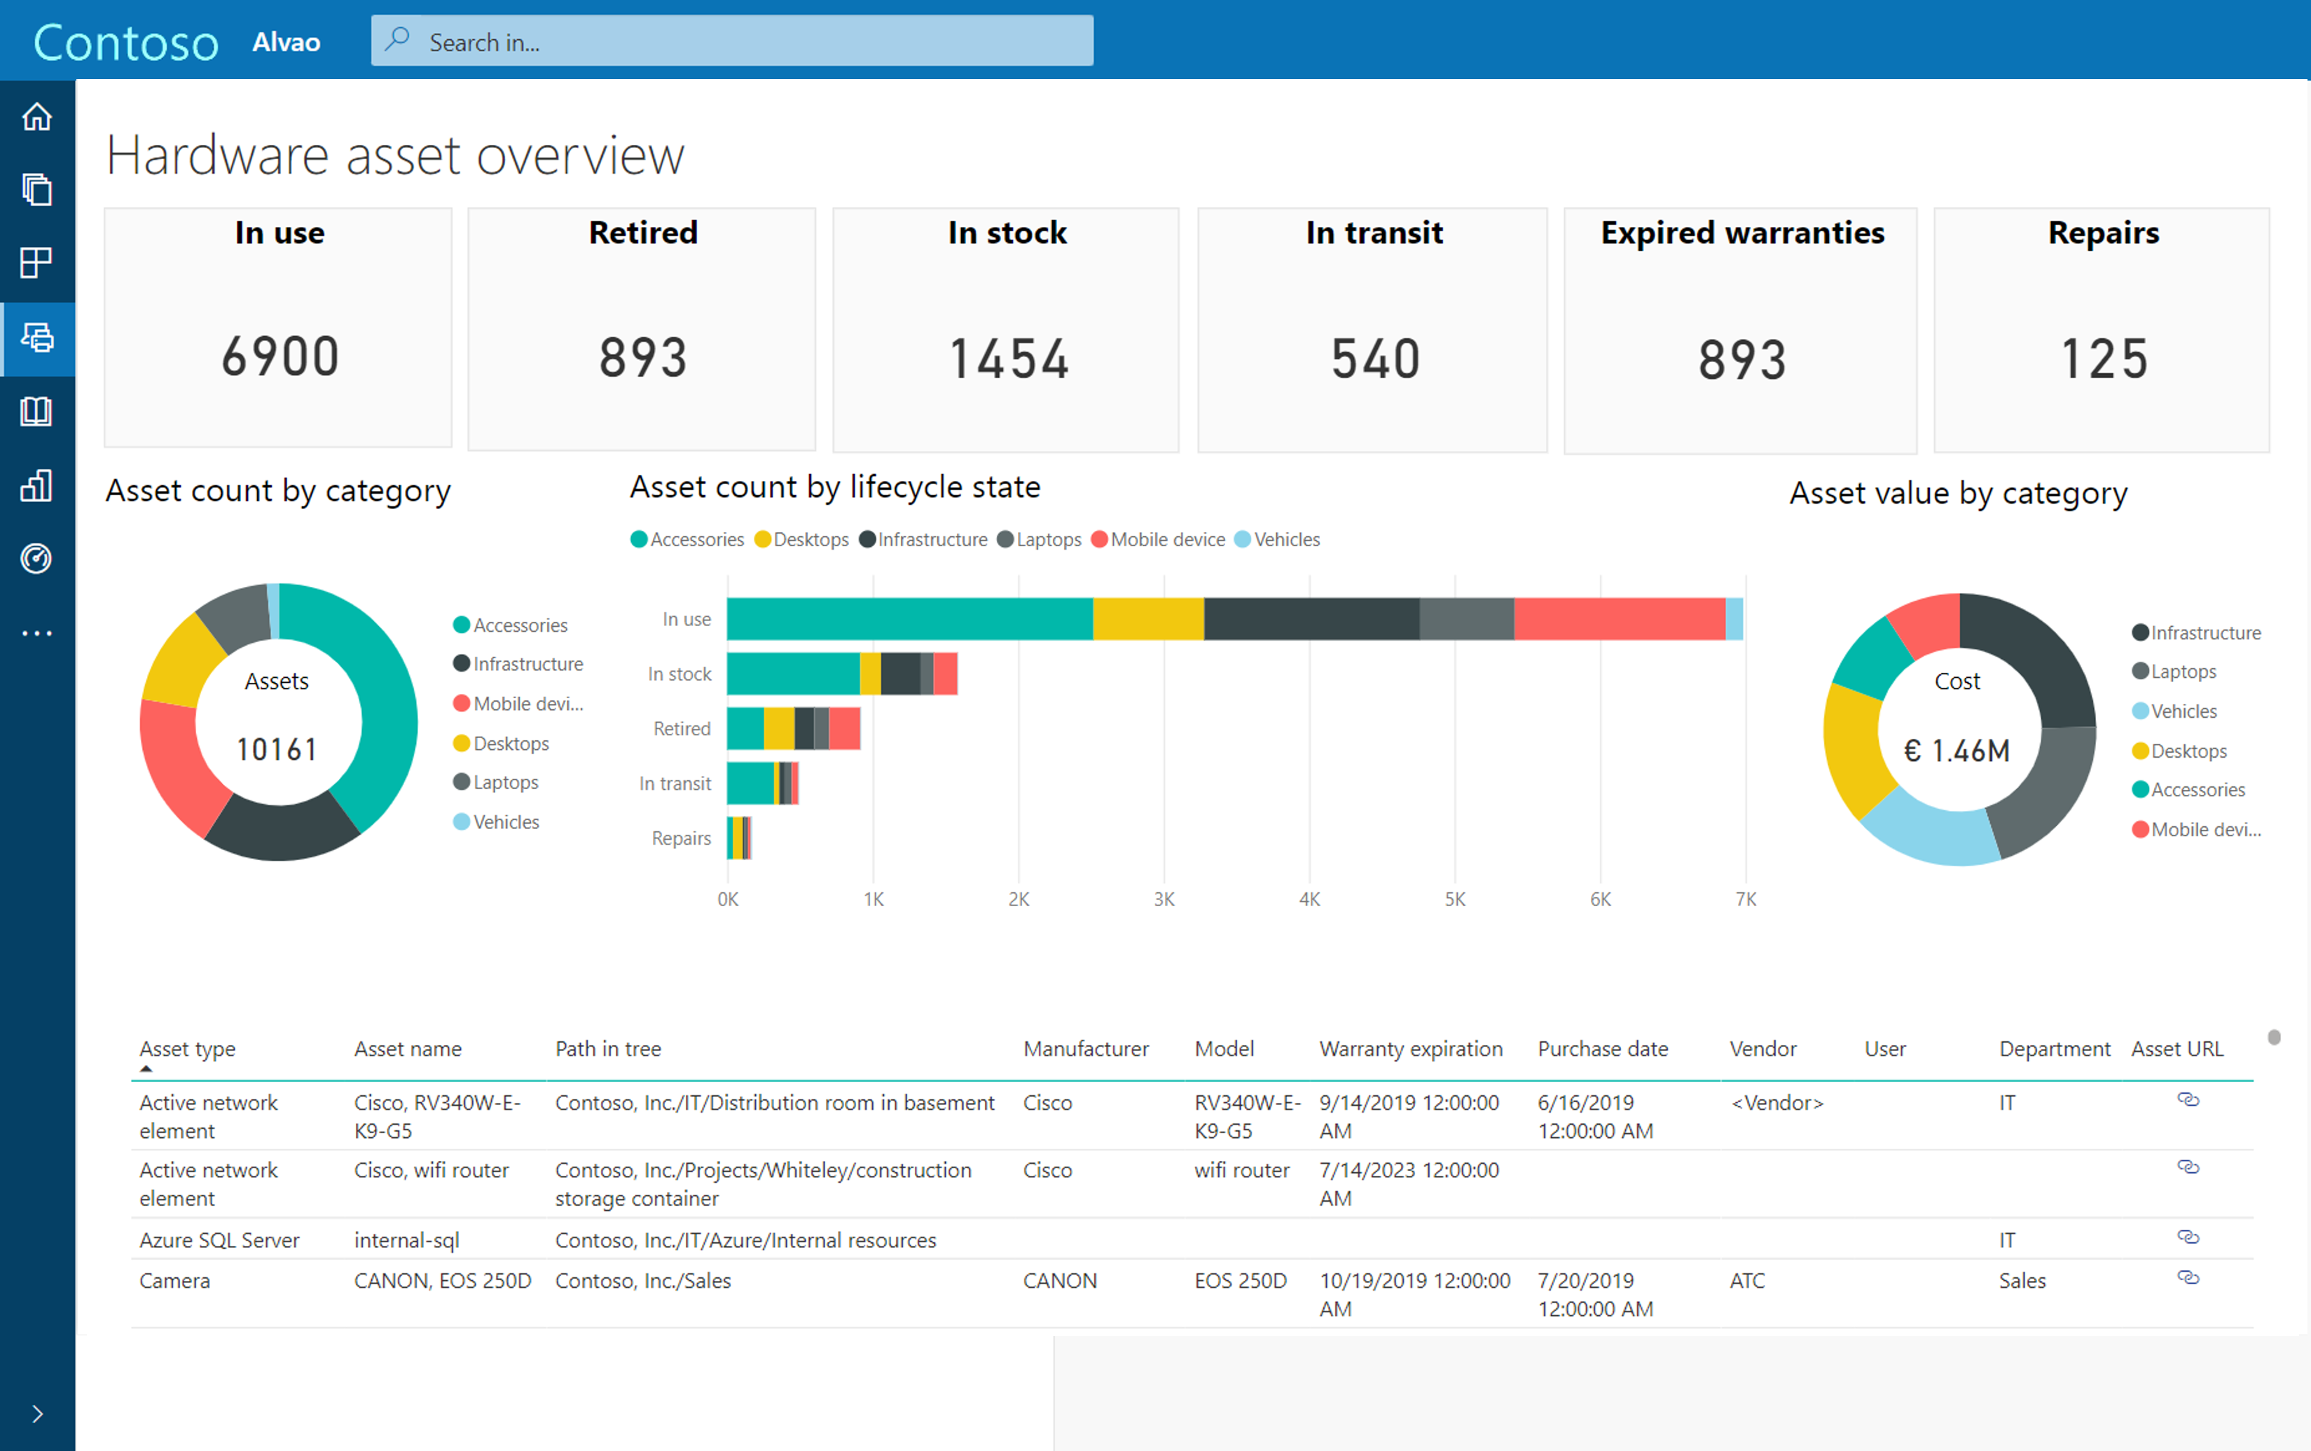Click Accessories in asset count donut legend

[x=511, y=625]
